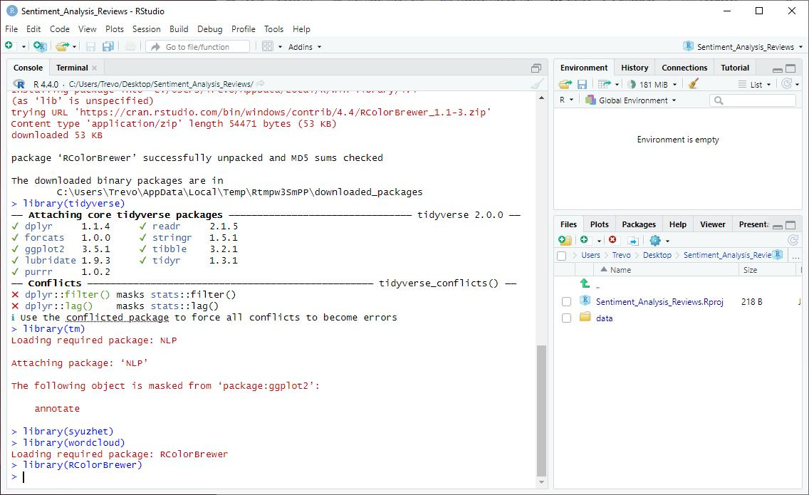Screen dimensions: 809x495
Task: Switch to the Packages tab
Action: coord(638,224)
